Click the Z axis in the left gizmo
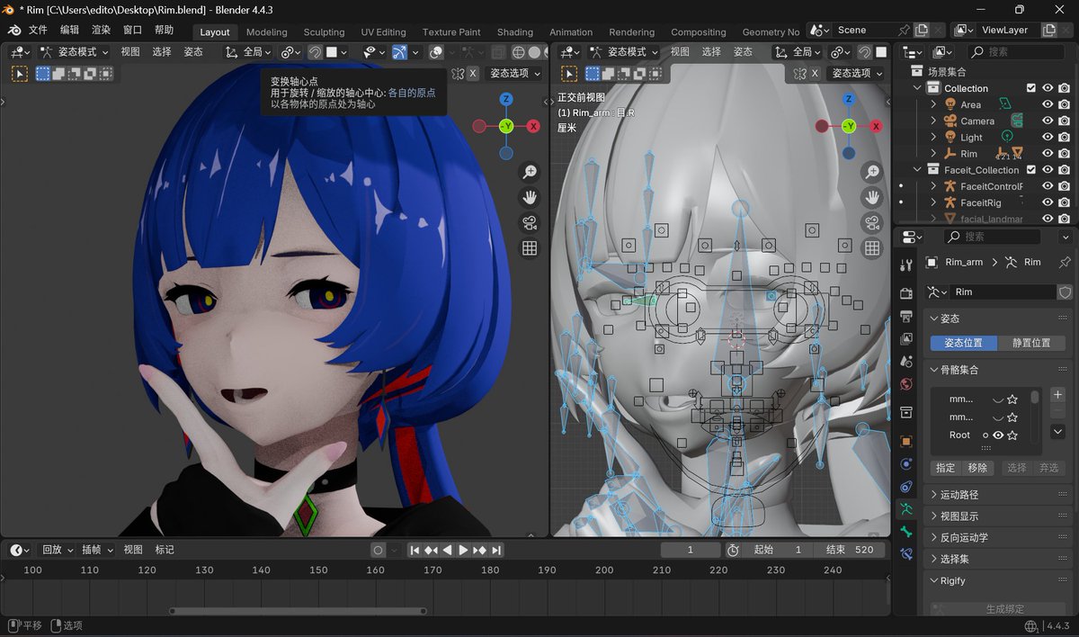Viewport: 1079px width, 637px height. 506,99
